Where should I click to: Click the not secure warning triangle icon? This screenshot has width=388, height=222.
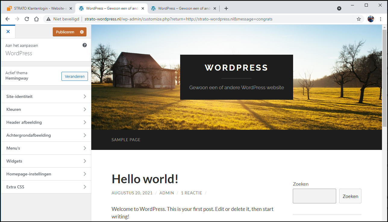[x=48, y=19]
